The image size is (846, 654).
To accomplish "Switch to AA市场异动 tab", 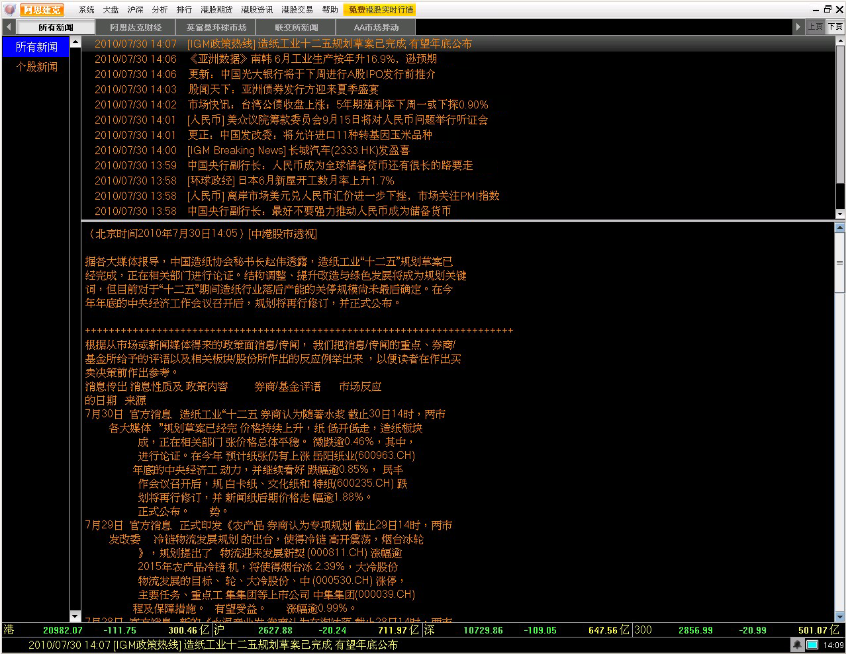I will (376, 27).
